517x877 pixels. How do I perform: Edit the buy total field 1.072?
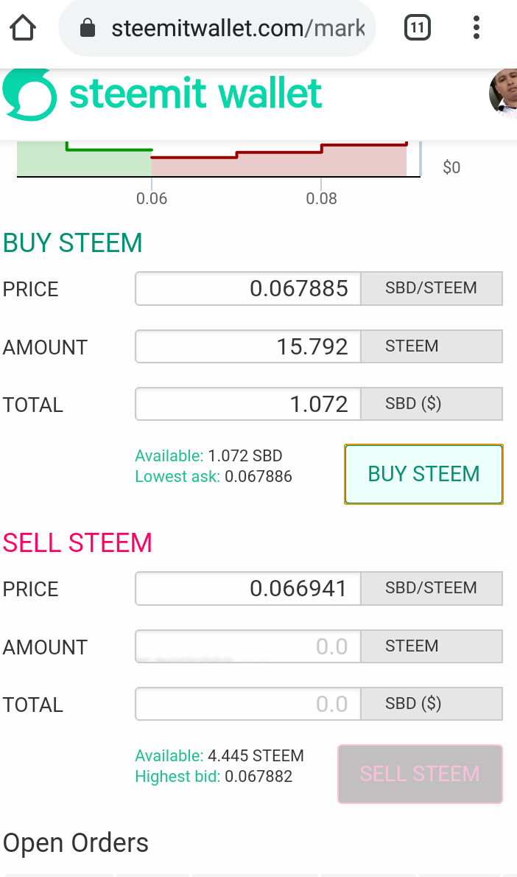(x=248, y=404)
